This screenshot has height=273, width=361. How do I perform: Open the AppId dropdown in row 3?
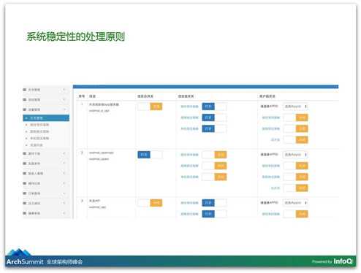pyautogui.click(x=295, y=203)
